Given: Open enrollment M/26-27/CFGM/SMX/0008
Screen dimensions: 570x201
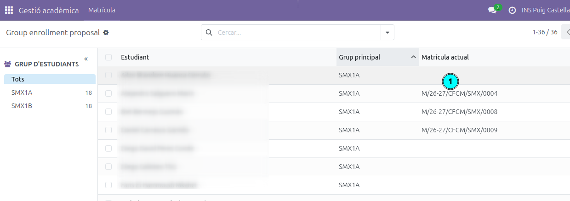Looking at the screenshot, I should click(x=459, y=112).
